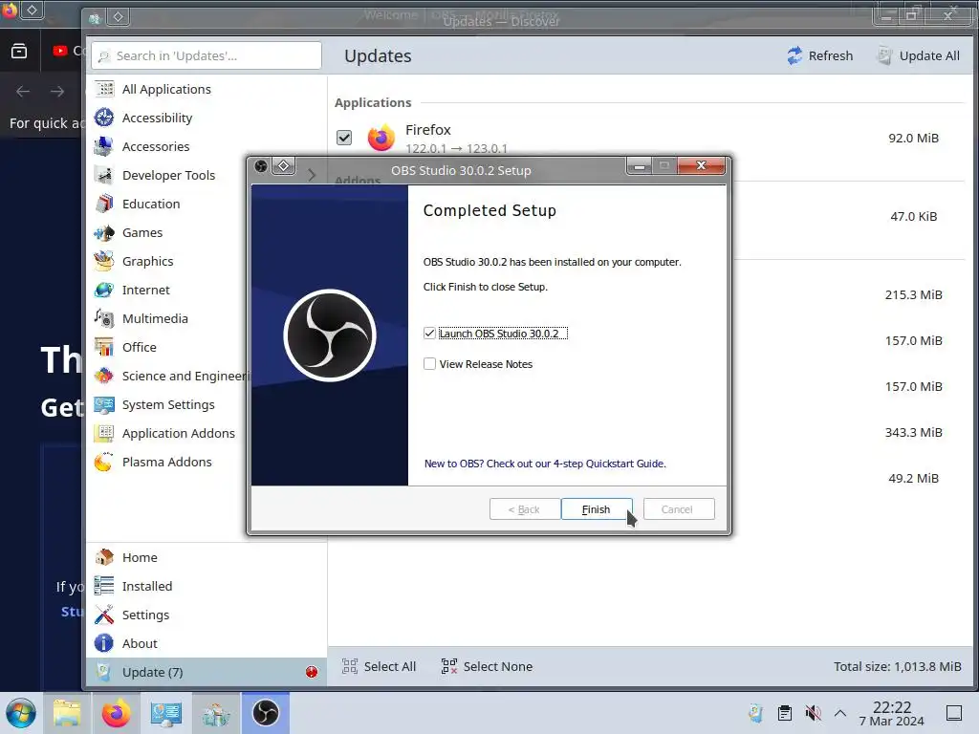Click the Firefox sidebar tabs icon

(x=19, y=52)
